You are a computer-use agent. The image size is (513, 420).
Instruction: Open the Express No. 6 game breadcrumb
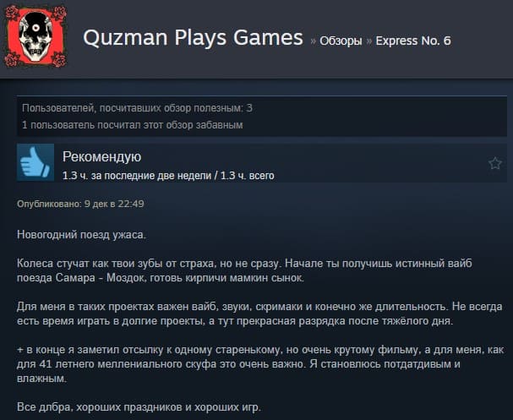pyautogui.click(x=413, y=41)
